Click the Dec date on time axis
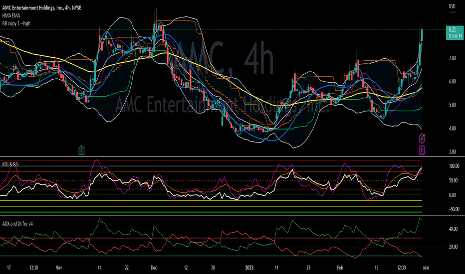Screen dimensions: 465x274 click(154, 268)
